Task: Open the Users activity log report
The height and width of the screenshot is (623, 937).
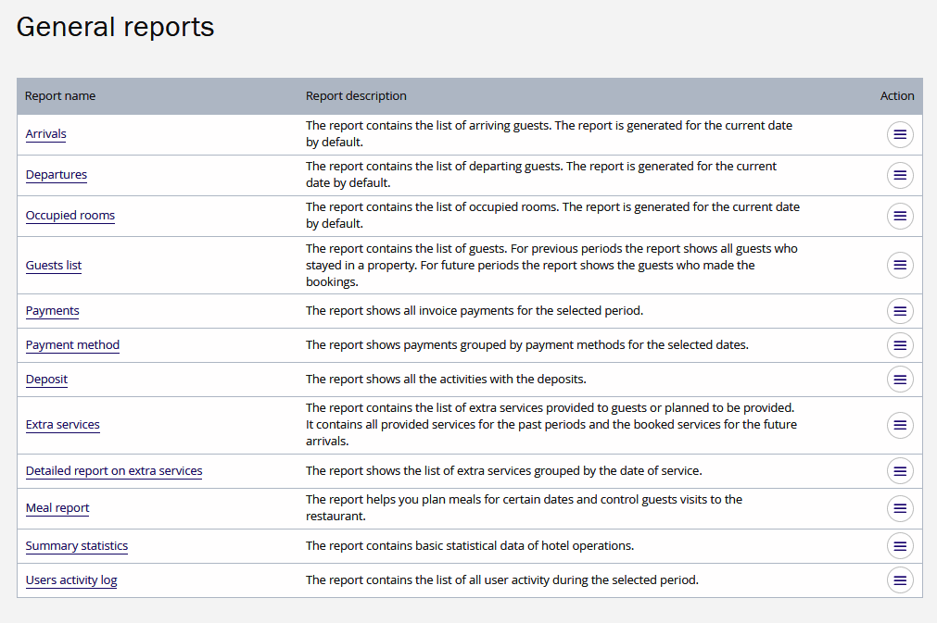Action: pyautogui.click(x=71, y=580)
